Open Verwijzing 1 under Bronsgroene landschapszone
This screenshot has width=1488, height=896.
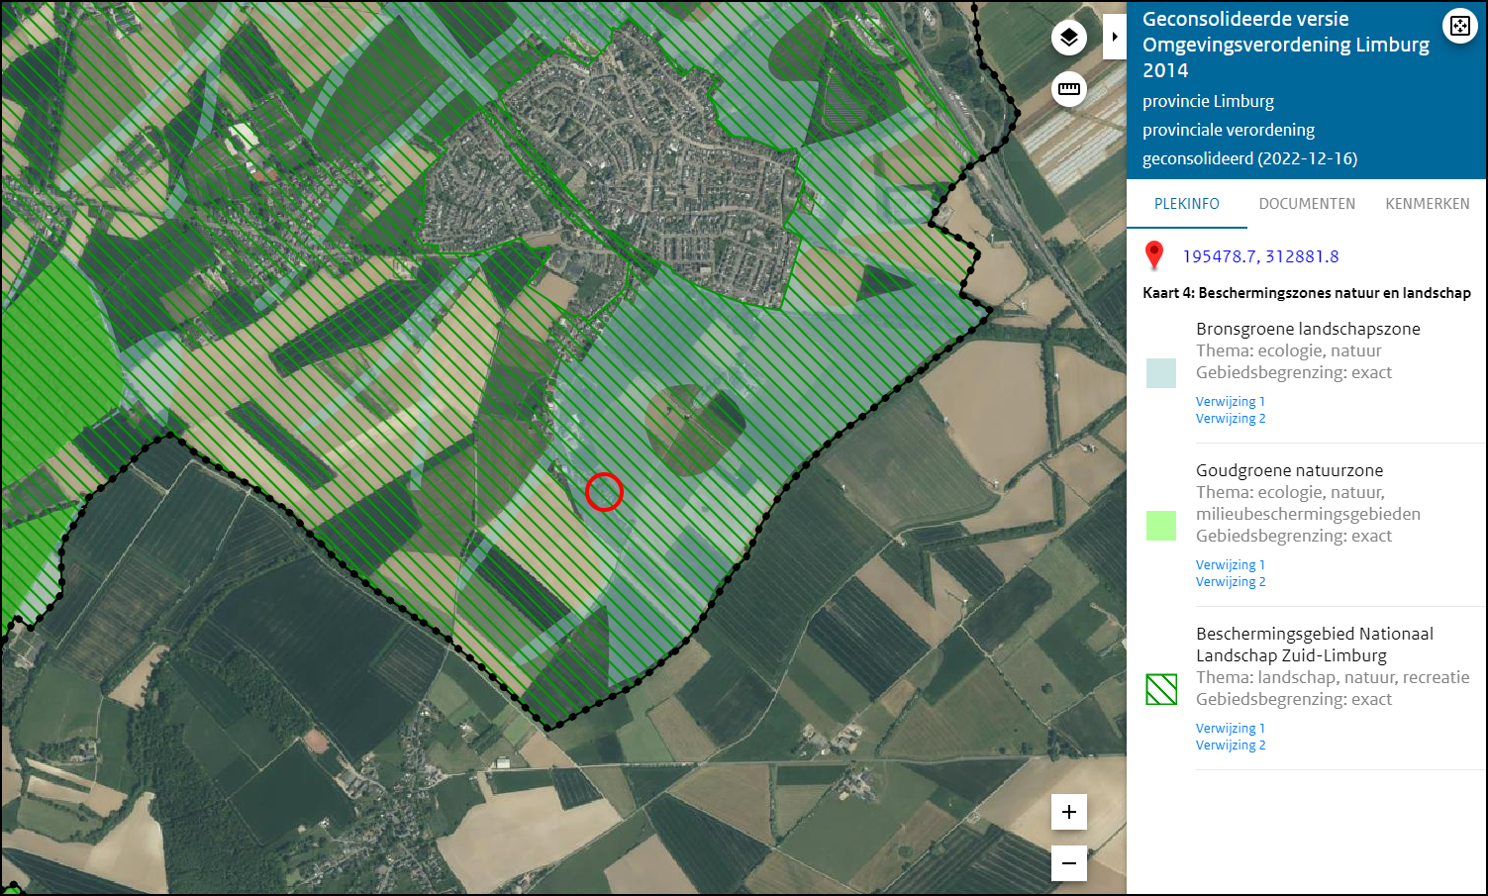click(1230, 401)
